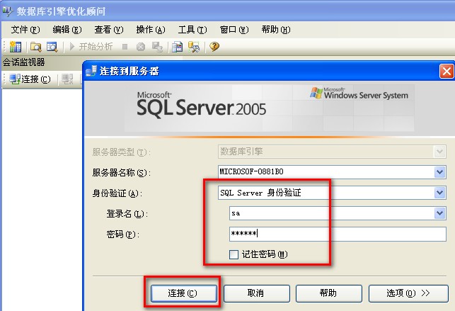Screen dimensions: 455x311
Task: Open the 帮助(H) menu
Action: (276, 29)
